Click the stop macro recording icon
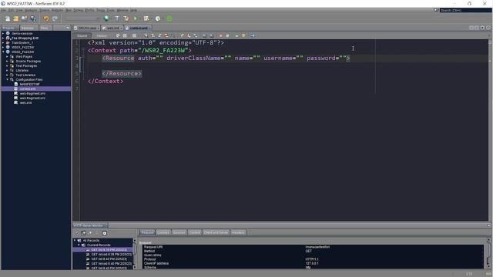This screenshot has width=493, height=277. pos(227,36)
